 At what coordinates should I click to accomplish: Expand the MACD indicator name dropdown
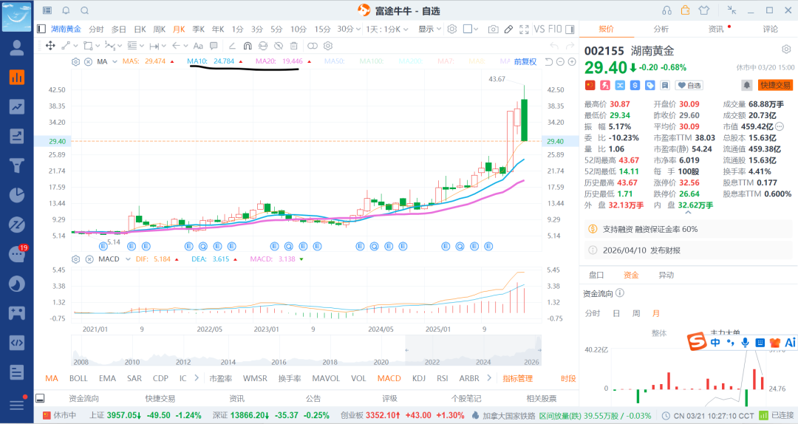point(128,259)
